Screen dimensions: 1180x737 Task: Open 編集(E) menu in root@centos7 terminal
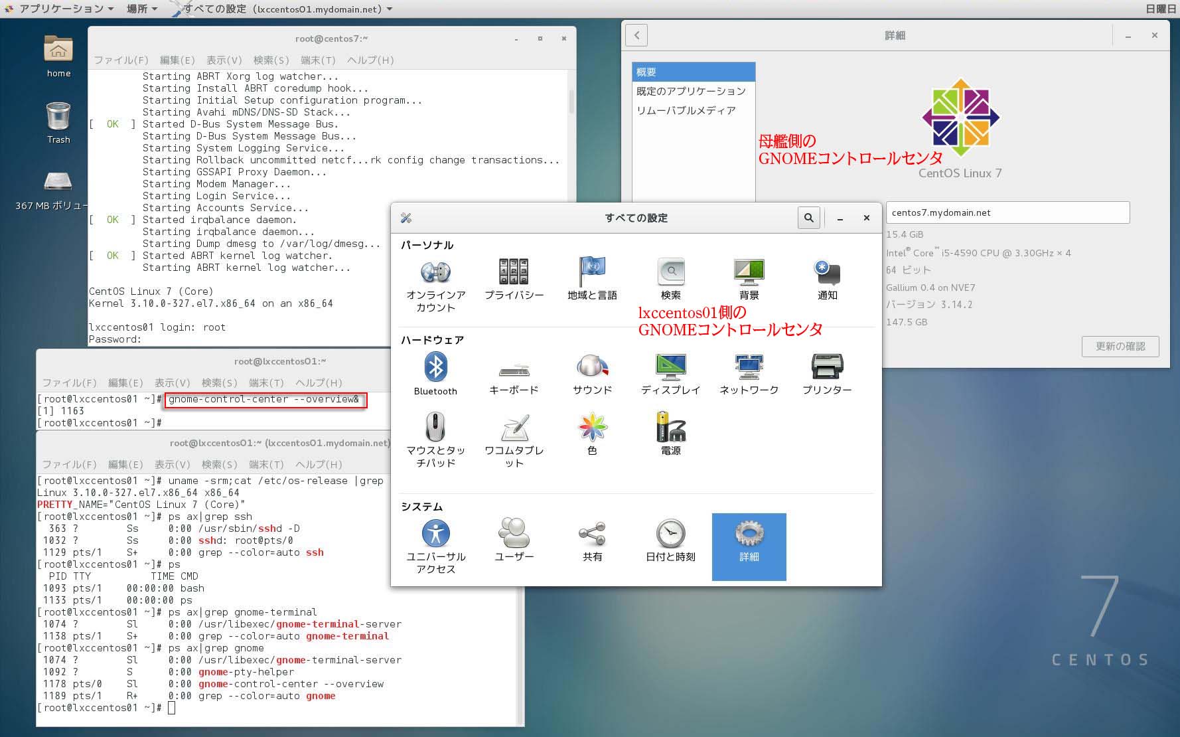point(177,60)
